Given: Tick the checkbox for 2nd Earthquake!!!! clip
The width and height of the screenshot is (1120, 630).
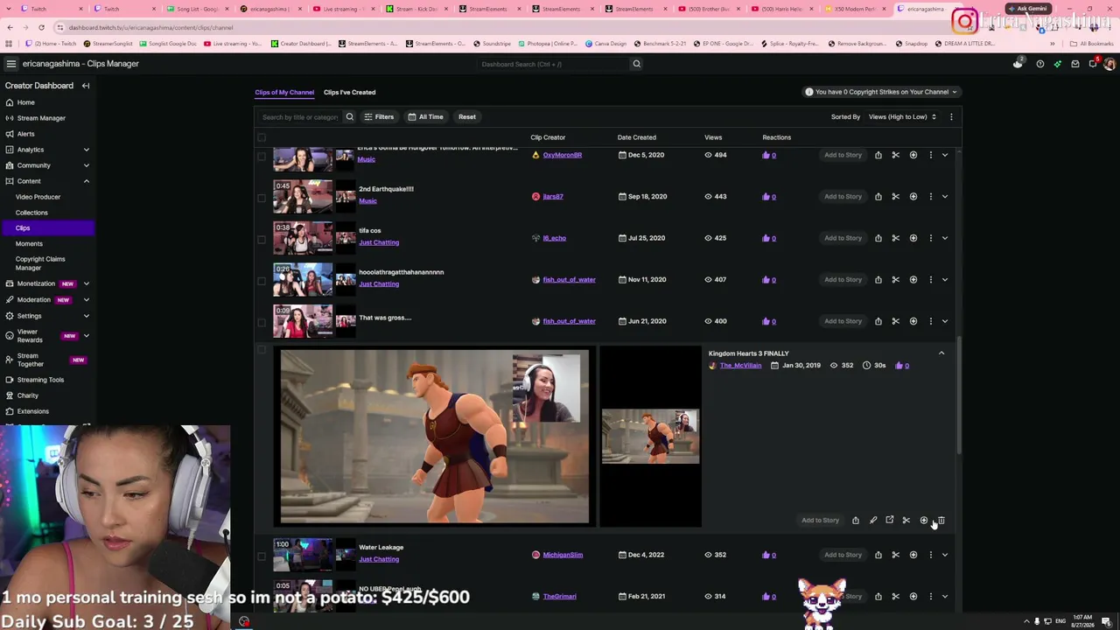Looking at the screenshot, I should 262,197.
